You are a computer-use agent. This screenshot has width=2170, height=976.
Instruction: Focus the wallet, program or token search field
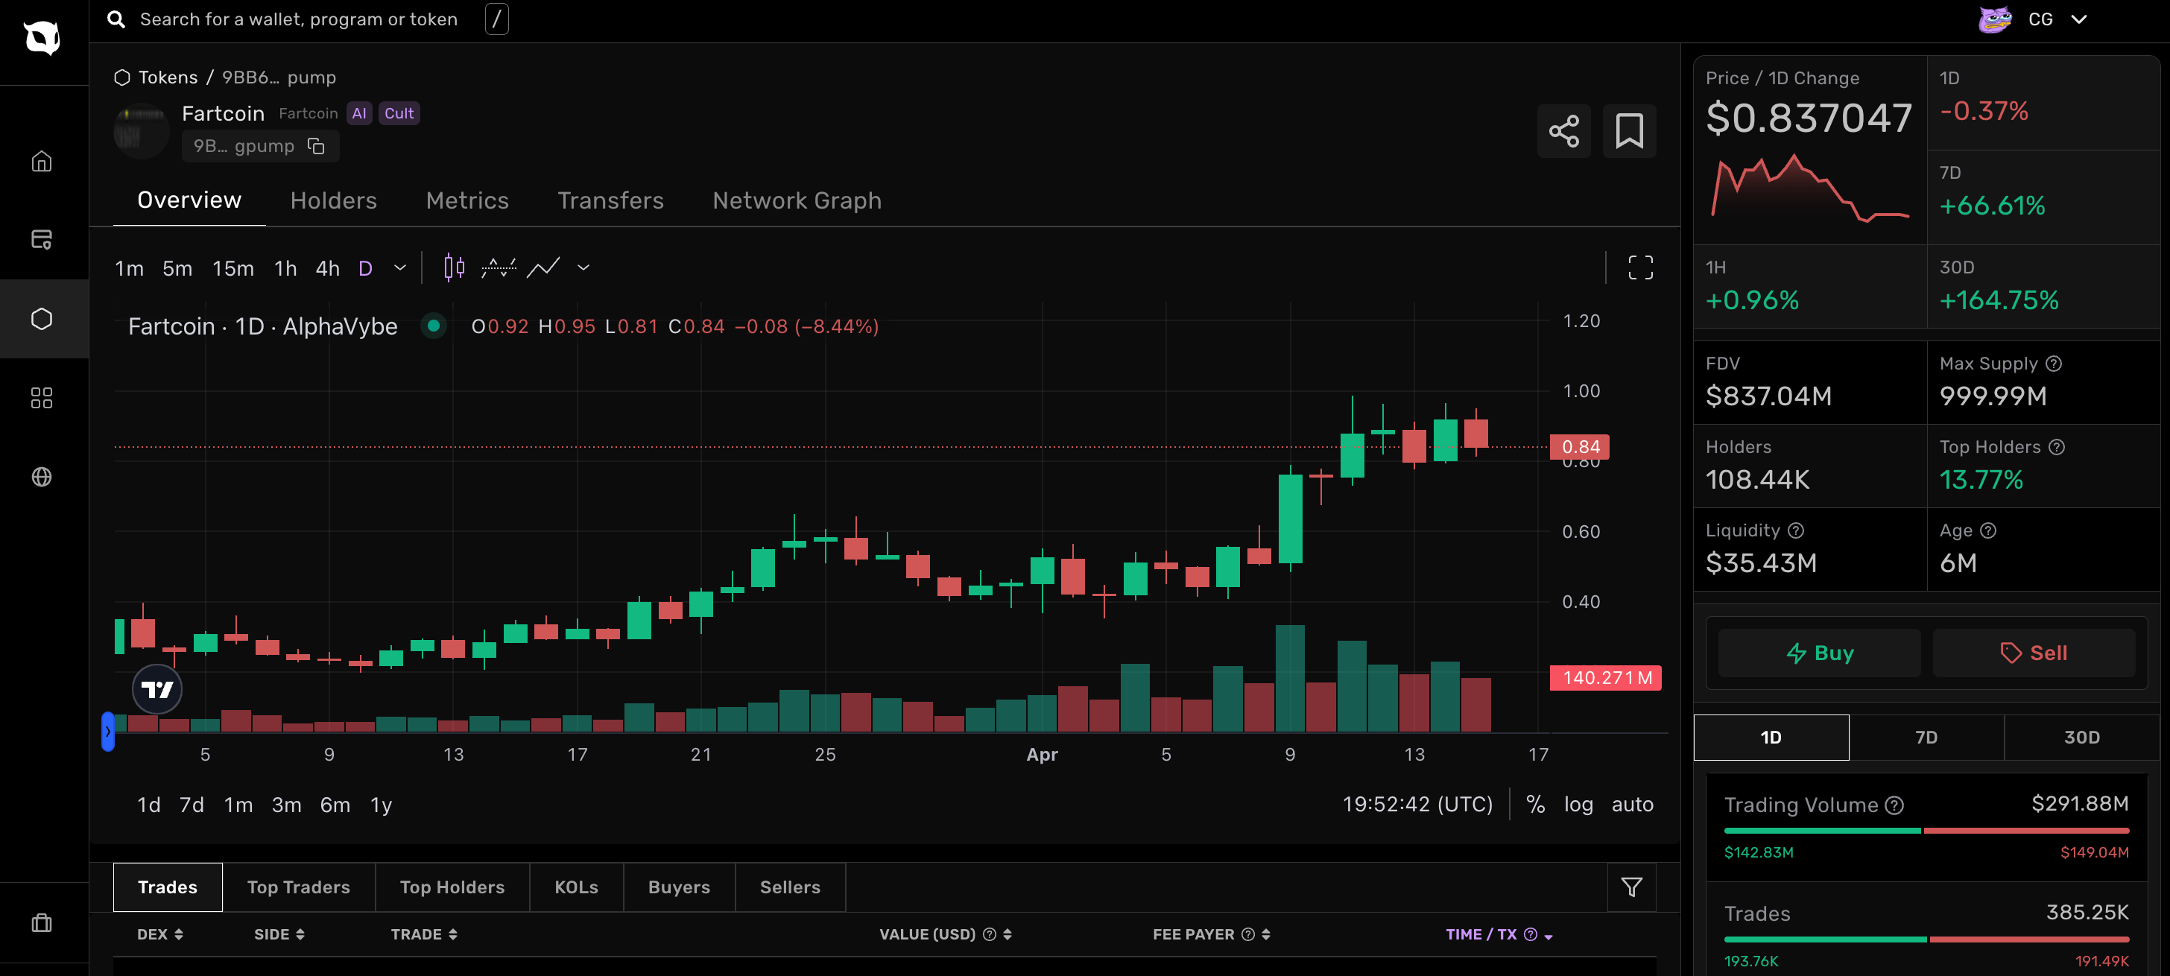(x=298, y=19)
